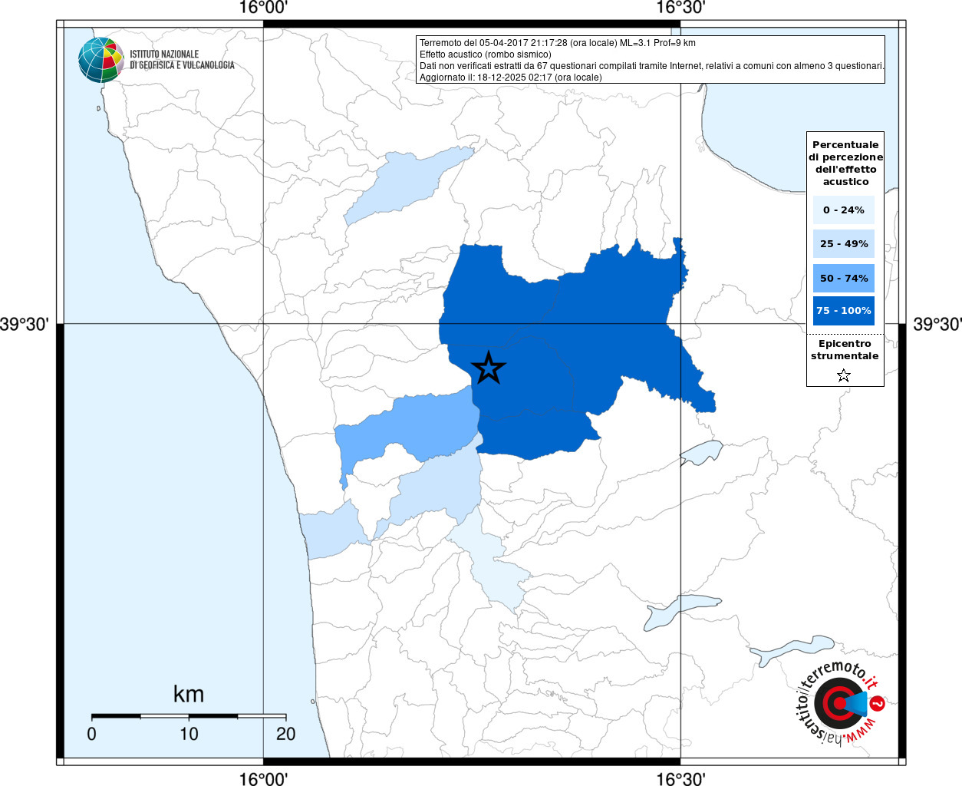Viewport: 962px width, 786px height.
Task: Click the 'km' scale bar label
Action: tap(189, 694)
